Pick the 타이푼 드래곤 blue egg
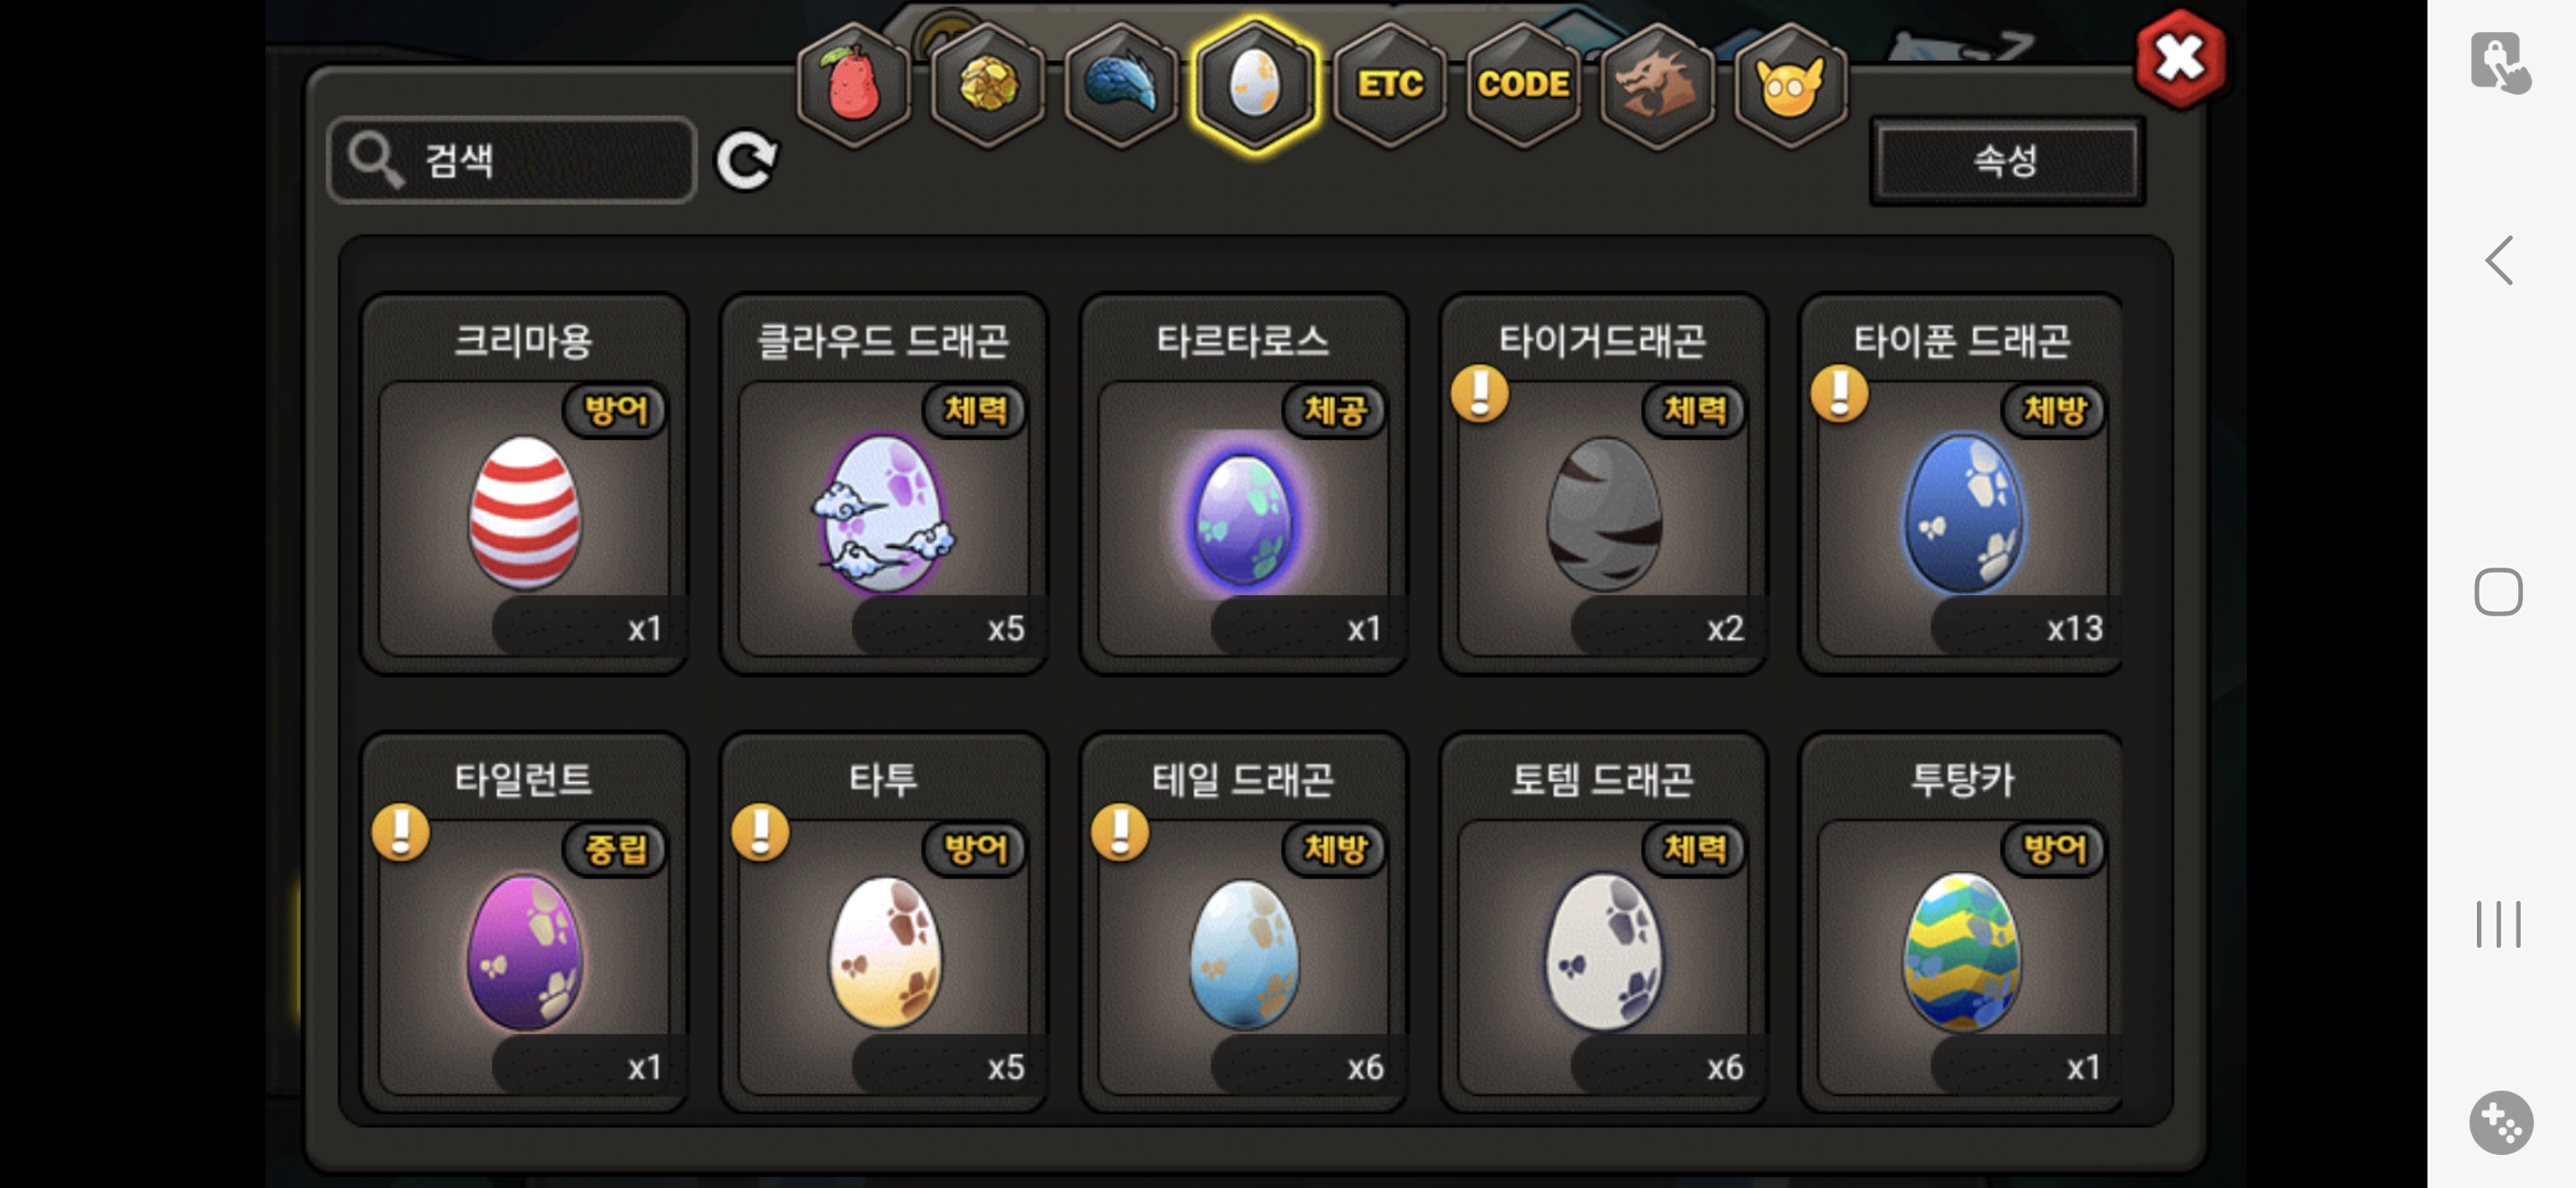This screenshot has height=1188, width=2576. click(x=1962, y=512)
